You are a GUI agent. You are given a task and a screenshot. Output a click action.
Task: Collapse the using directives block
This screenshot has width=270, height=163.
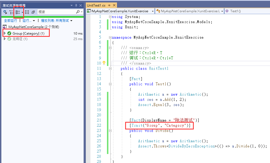coord(110,17)
